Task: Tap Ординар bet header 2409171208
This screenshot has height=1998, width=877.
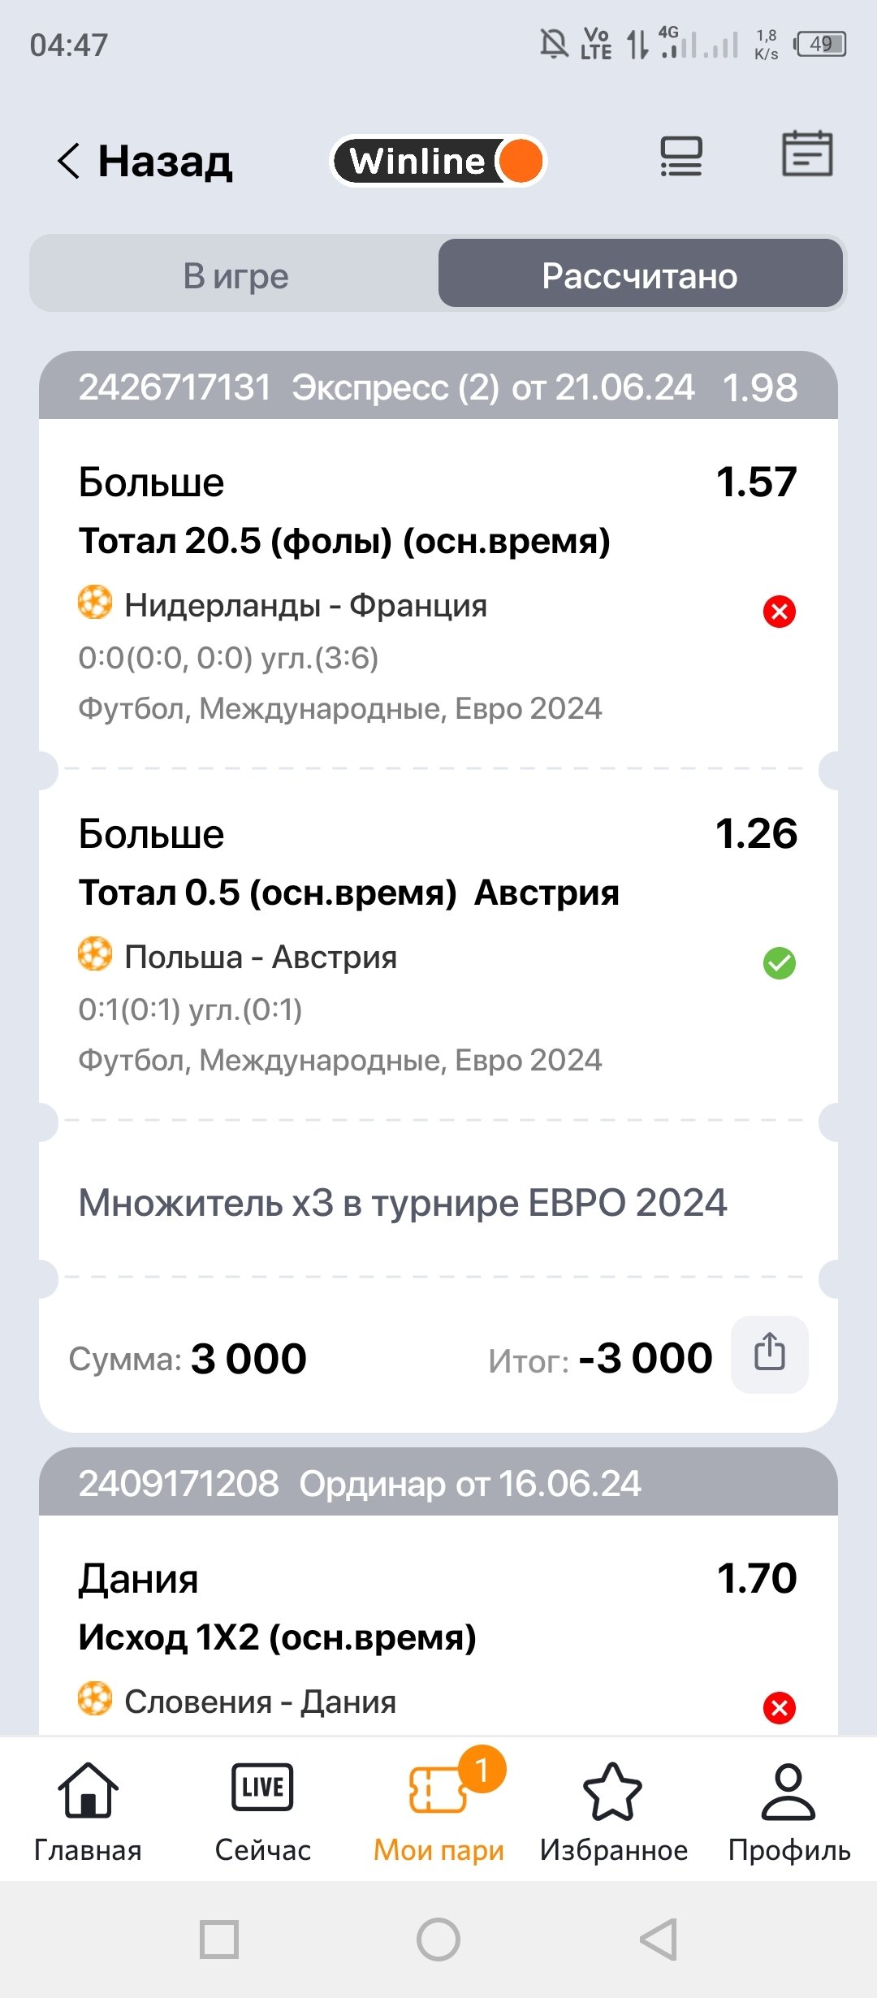Action: (438, 1484)
